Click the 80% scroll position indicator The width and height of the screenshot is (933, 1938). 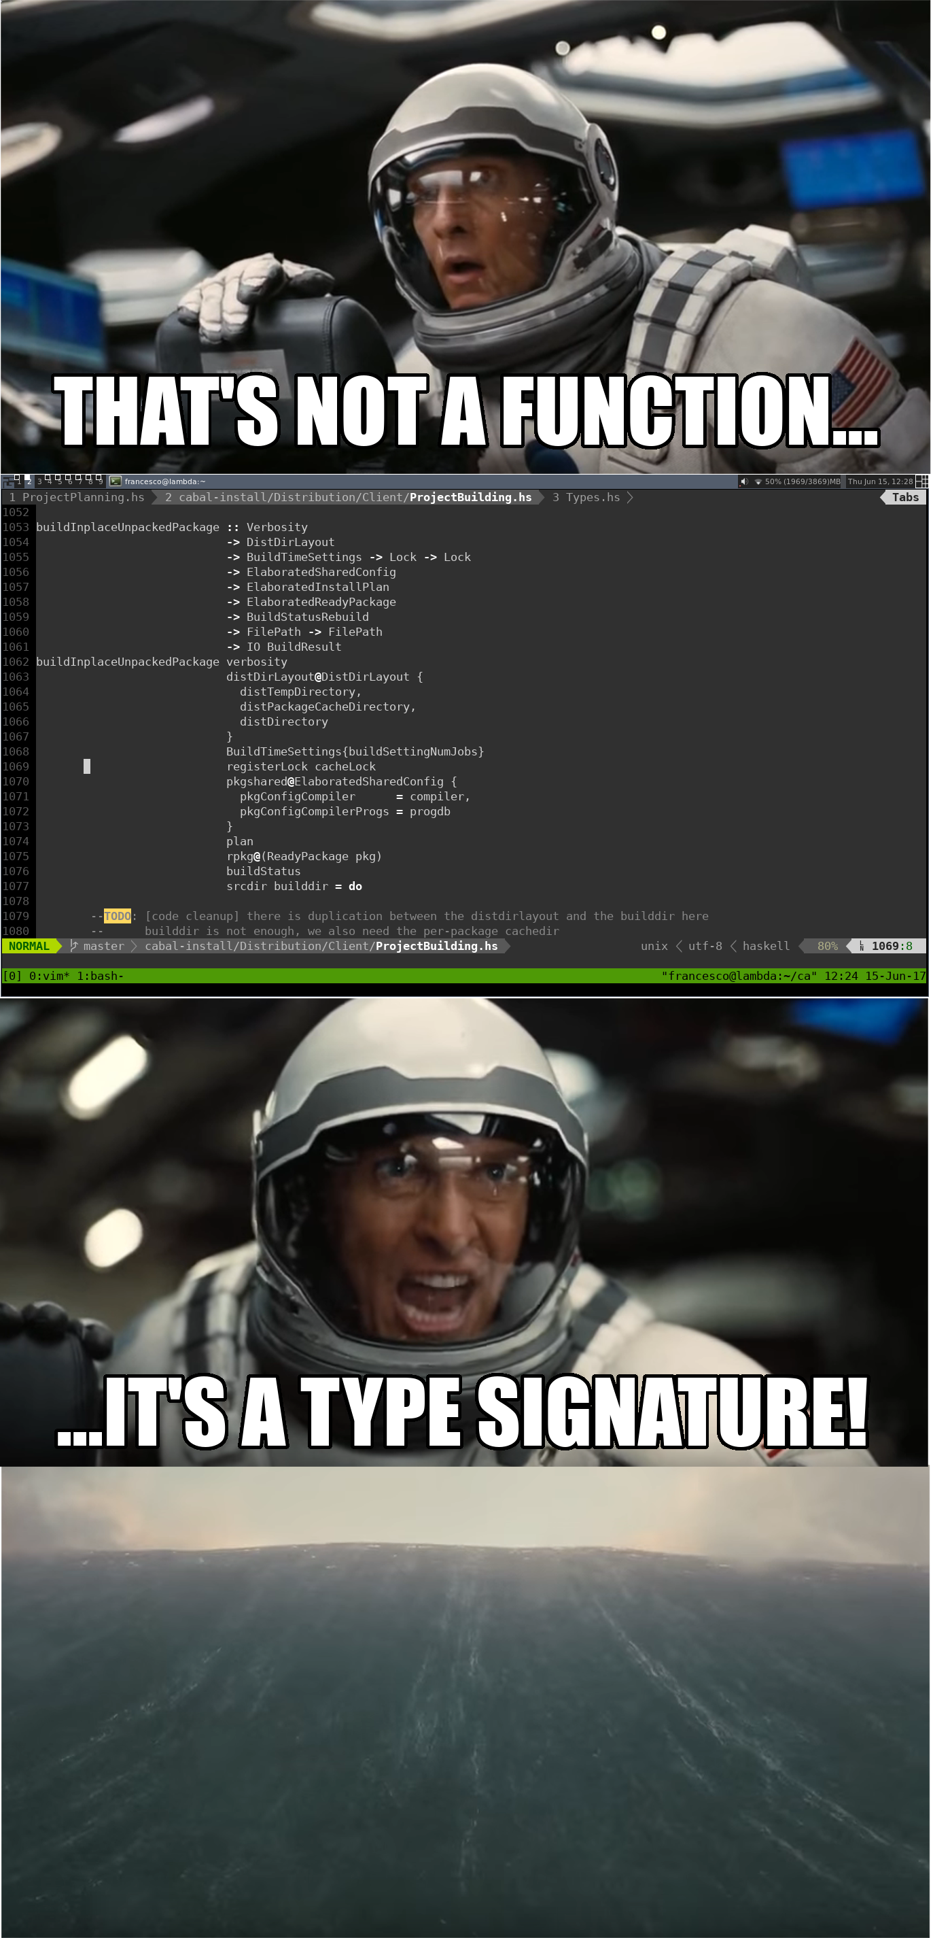[x=827, y=946]
